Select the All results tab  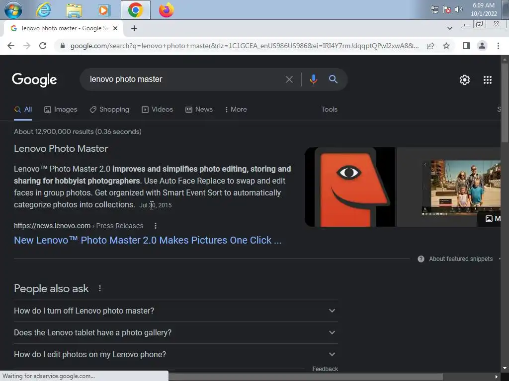(23, 110)
